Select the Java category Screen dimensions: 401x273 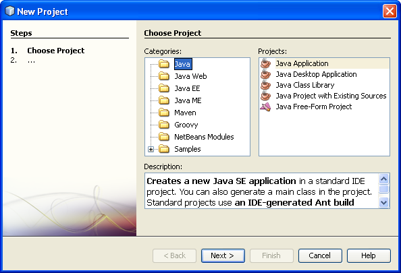click(x=182, y=64)
